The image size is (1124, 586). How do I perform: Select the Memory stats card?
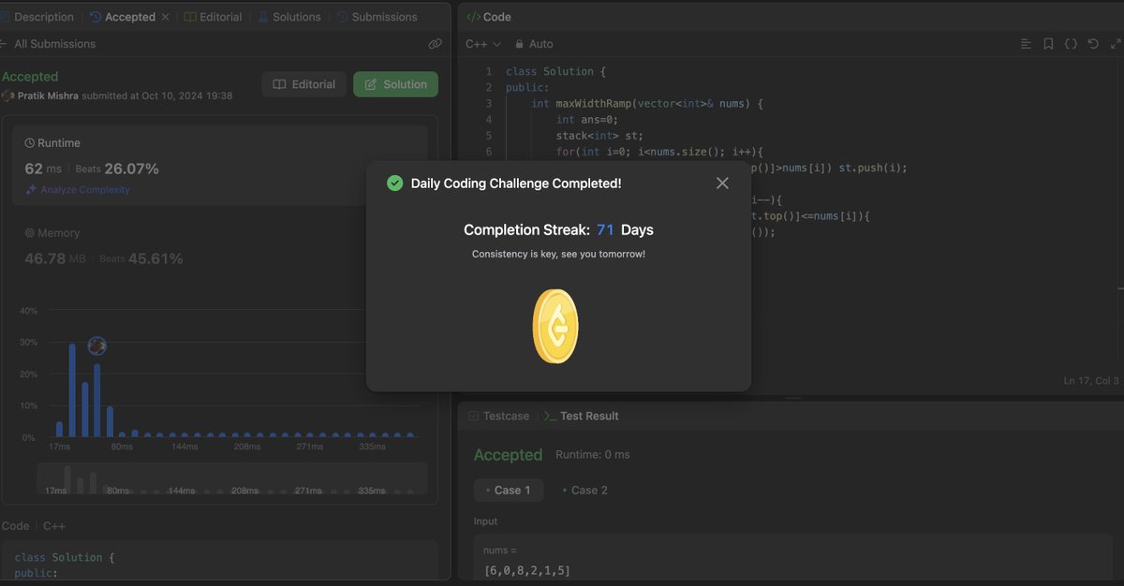point(220,245)
